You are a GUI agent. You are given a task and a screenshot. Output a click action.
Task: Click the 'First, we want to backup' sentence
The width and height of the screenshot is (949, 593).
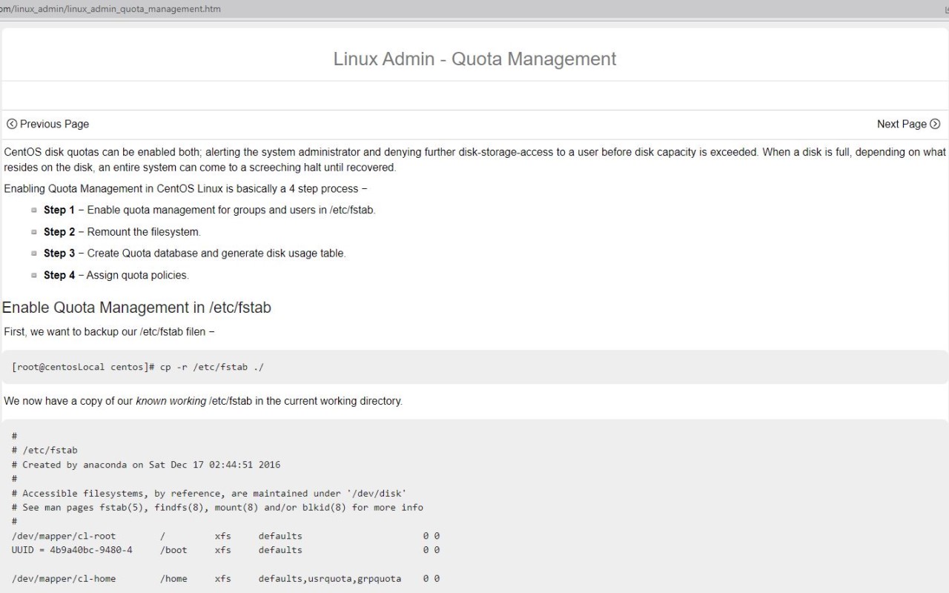point(110,331)
